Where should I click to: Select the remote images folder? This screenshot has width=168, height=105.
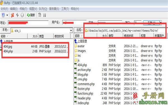coord(81,51)
